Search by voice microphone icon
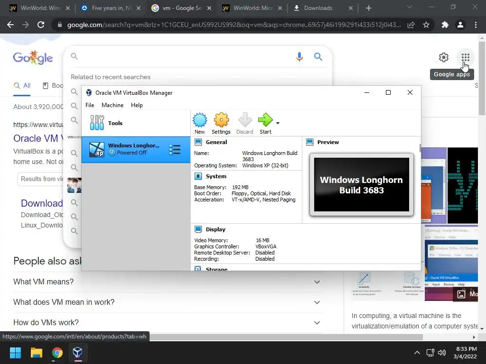The height and width of the screenshot is (364, 486). (x=299, y=57)
